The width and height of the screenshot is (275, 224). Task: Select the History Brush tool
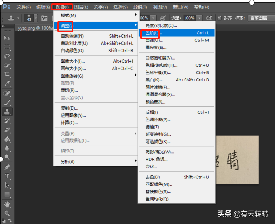tap(7, 121)
